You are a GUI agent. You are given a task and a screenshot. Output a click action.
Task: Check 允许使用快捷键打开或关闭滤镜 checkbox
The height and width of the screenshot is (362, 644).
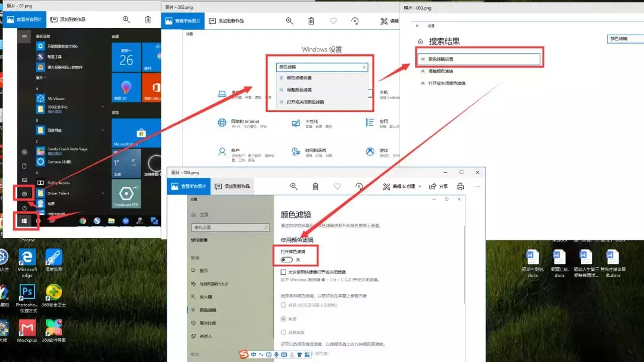point(284,272)
